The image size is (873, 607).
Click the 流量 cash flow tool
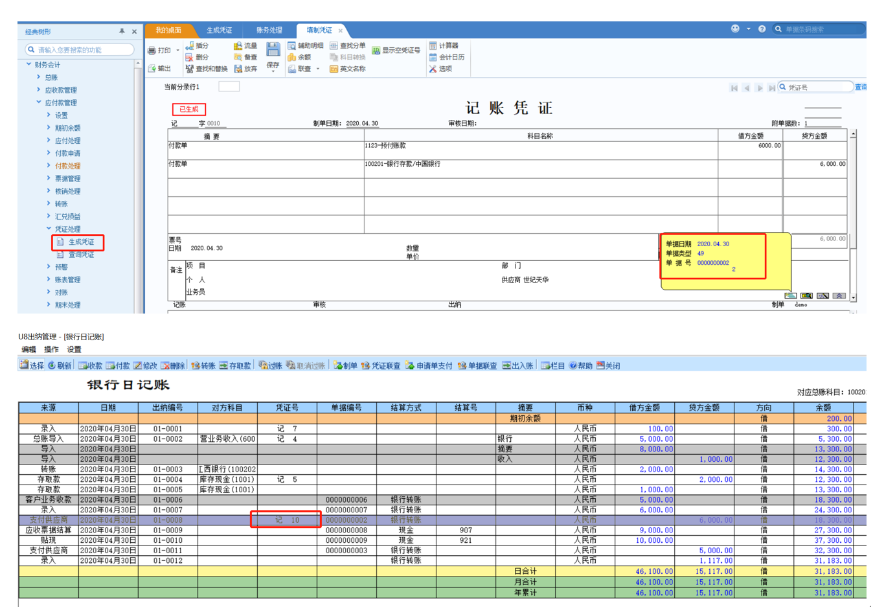245,45
